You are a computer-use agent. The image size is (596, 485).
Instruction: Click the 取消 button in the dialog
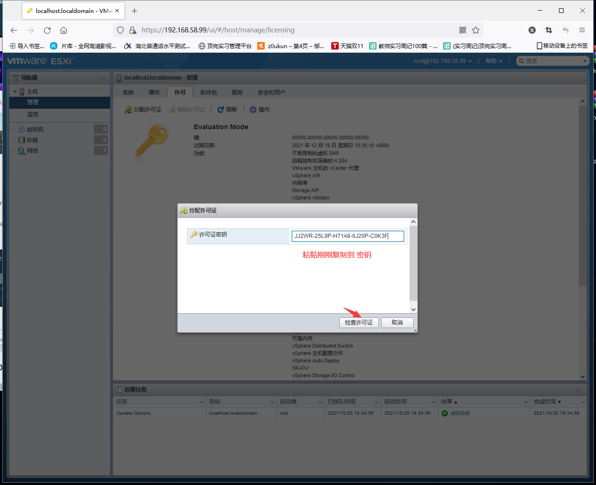(397, 323)
